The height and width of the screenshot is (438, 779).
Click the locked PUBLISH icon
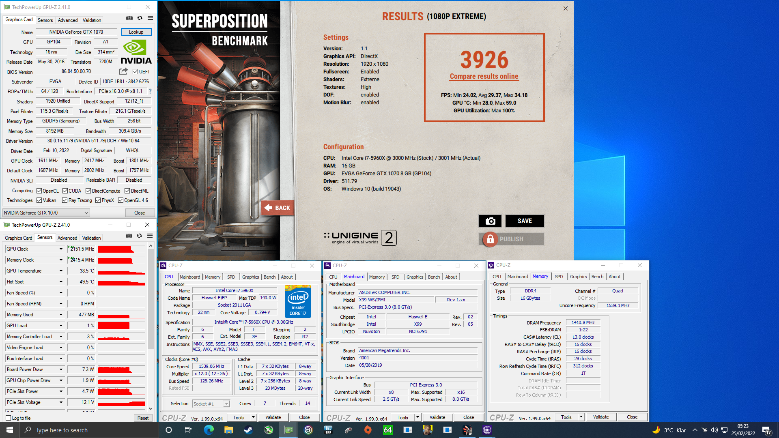(x=490, y=239)
